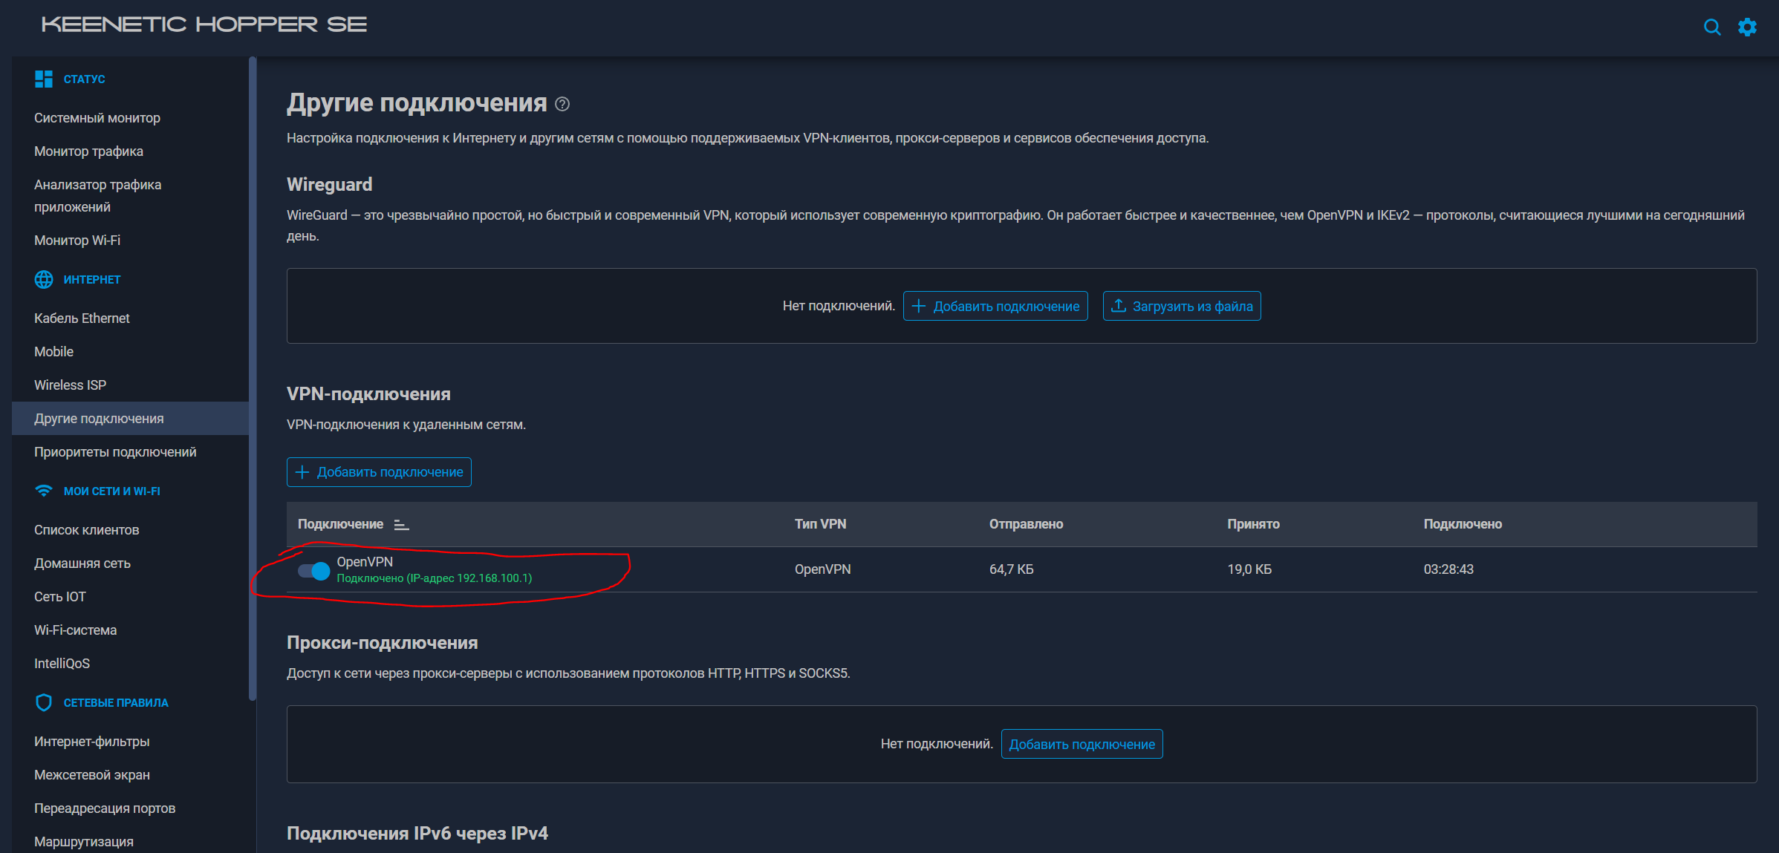This screenshot has width=1779, height=853.
Task: Select Список клиентов in sidebar
Action: pyautogui.click(x=87, y=530)
